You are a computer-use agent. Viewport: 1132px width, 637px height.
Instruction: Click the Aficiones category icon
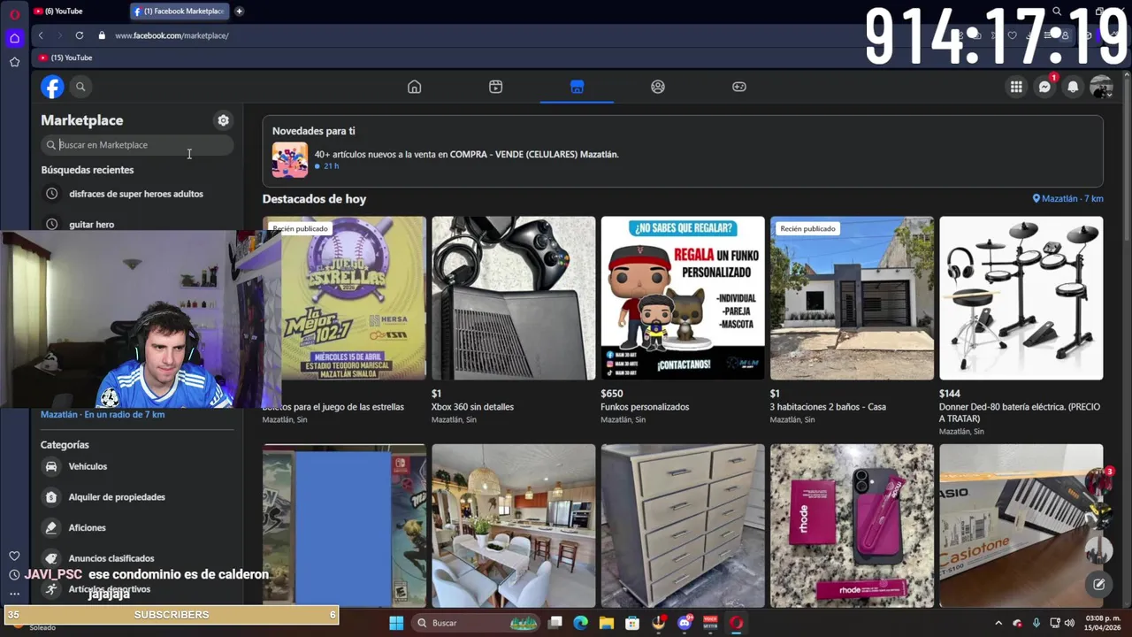pyautogui.click(x=51, y=527)
